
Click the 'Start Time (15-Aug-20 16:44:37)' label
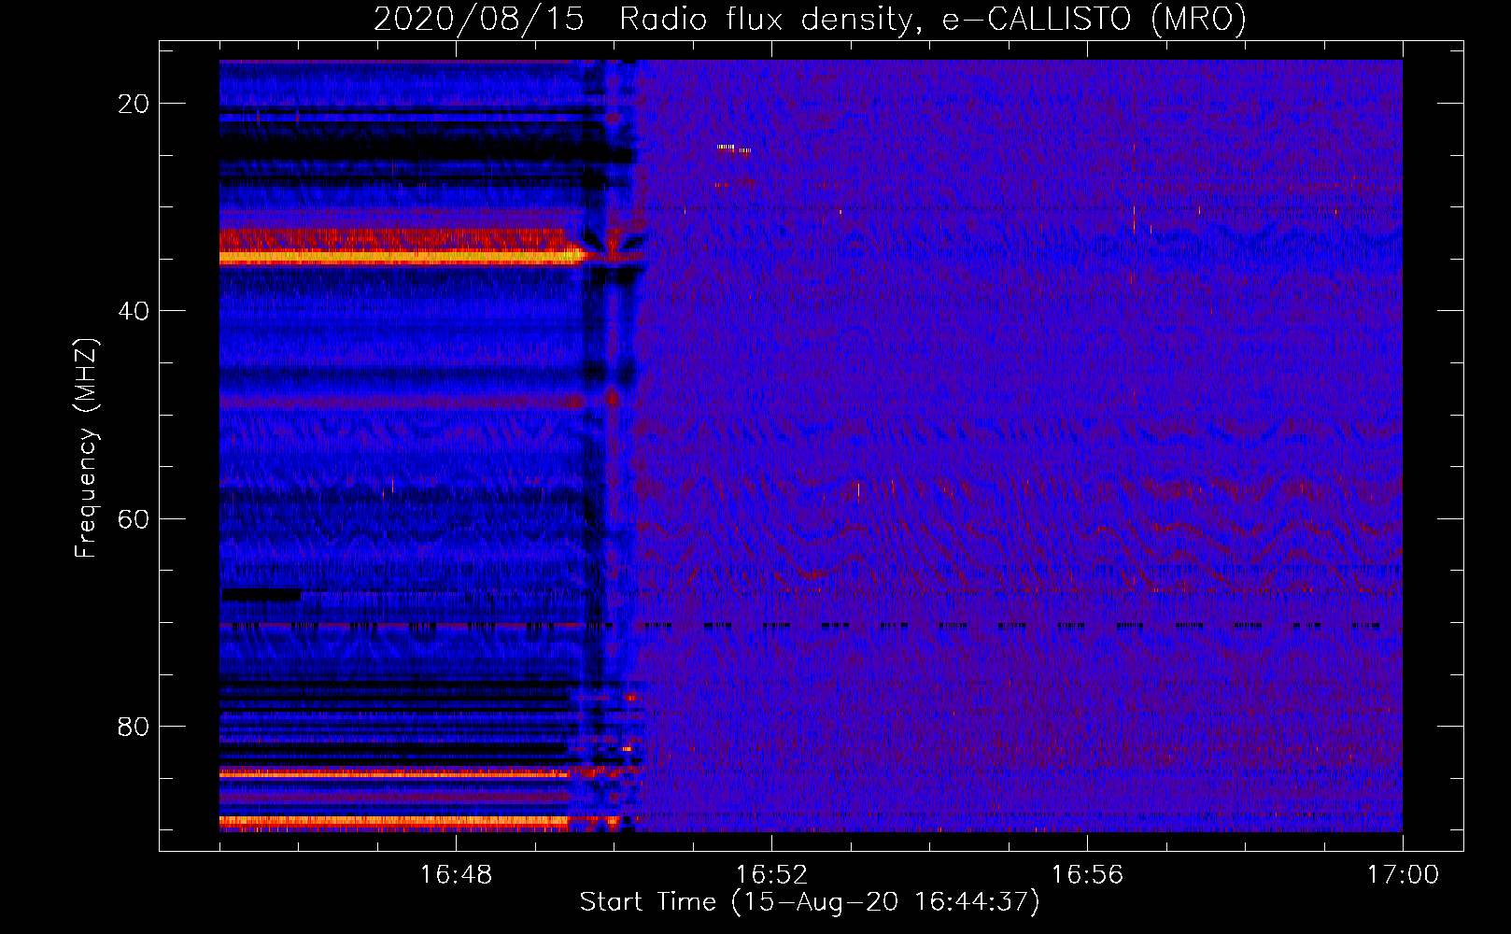tap(810, 902)
